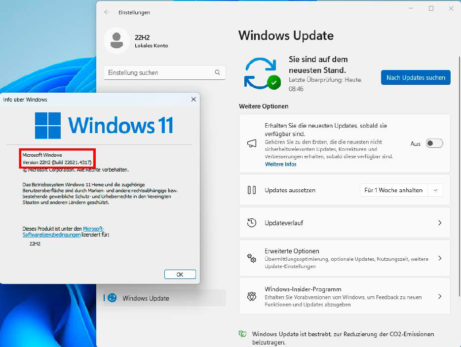Close the Info über Windows dialog

193,99
